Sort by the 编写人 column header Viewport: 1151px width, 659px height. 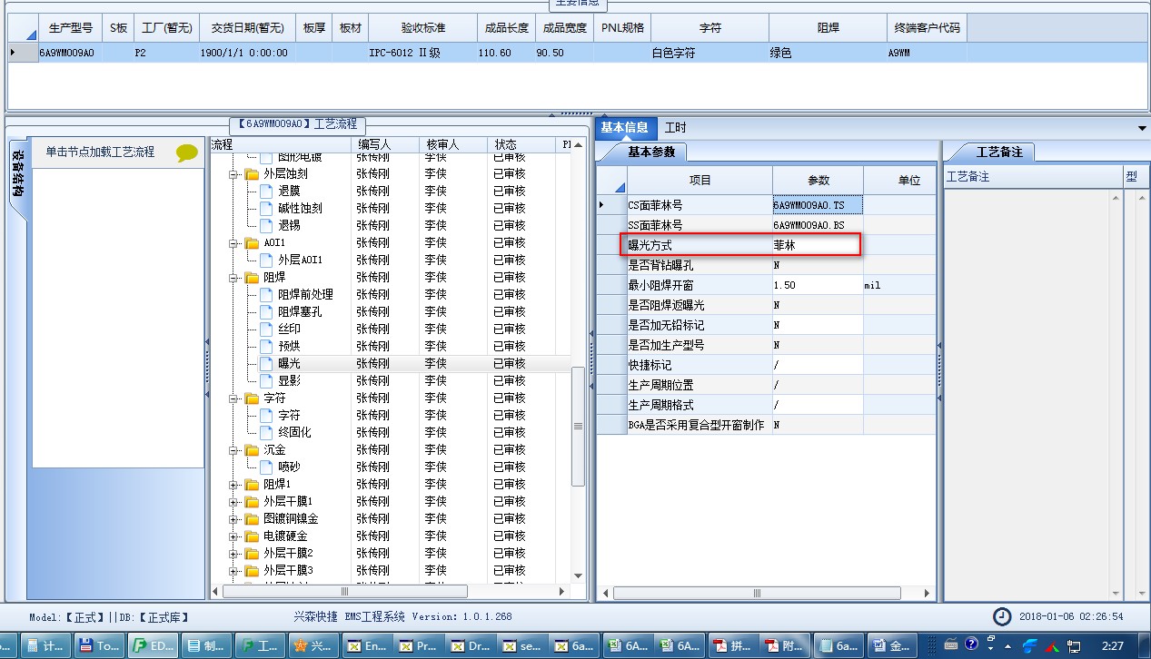coord(385,144)
